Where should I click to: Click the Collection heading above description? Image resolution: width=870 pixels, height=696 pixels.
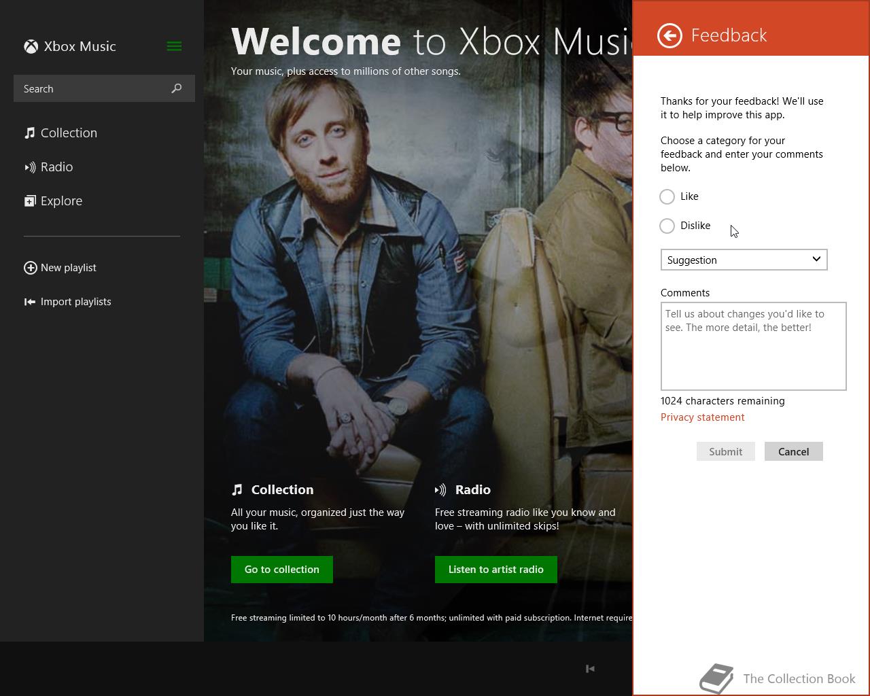point(282,489)
